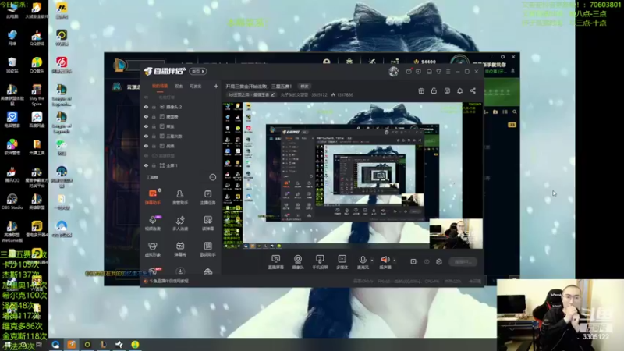Add a 摄像头 camera source
This screenshot has height=351, width=624.
click(x=298, y=262)
